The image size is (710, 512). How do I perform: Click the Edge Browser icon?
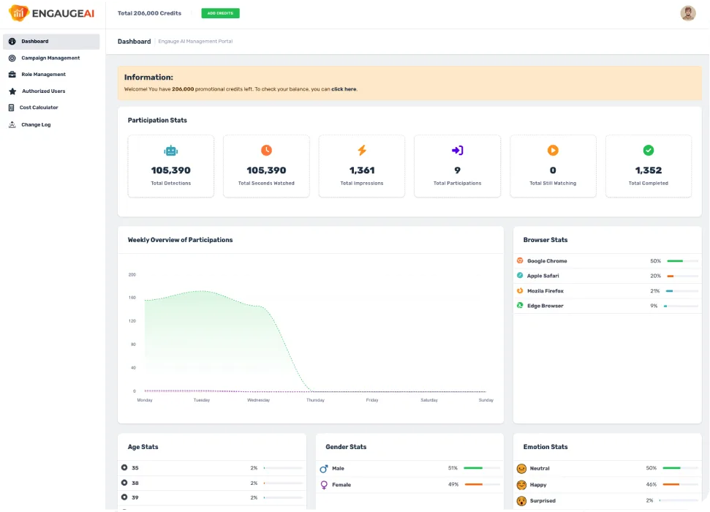[520, 306]
